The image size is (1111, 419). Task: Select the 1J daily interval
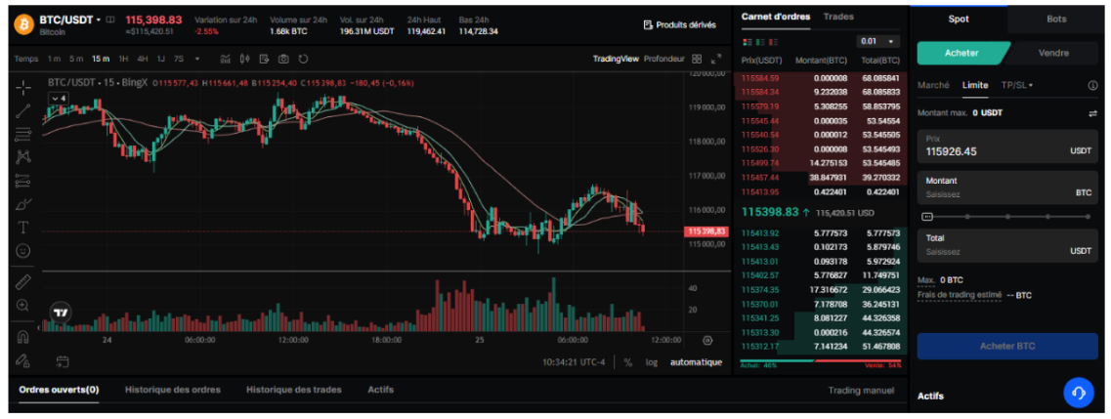[x=161, y=59]
